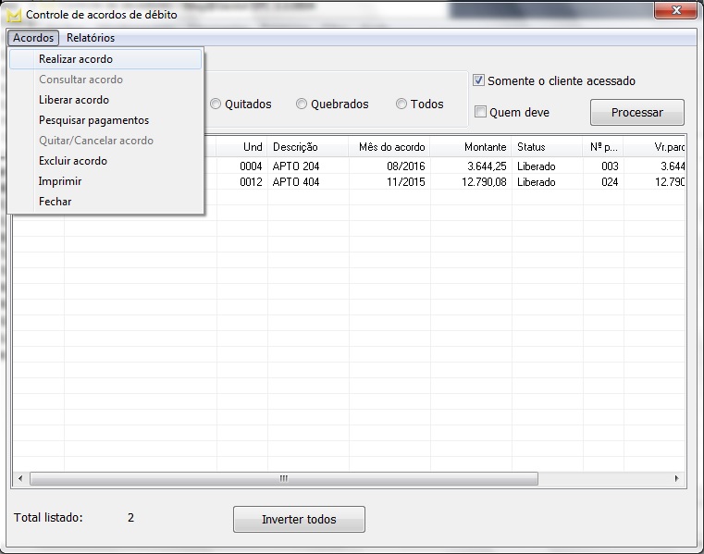This screenshot has height=554, width=704.
Task: Choose Imprimir from Acordos menu
Action: click(60, 181)
